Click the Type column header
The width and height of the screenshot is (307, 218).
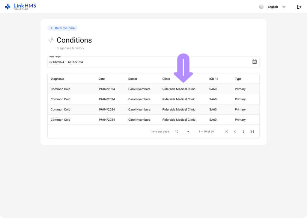tap(238, 79)
